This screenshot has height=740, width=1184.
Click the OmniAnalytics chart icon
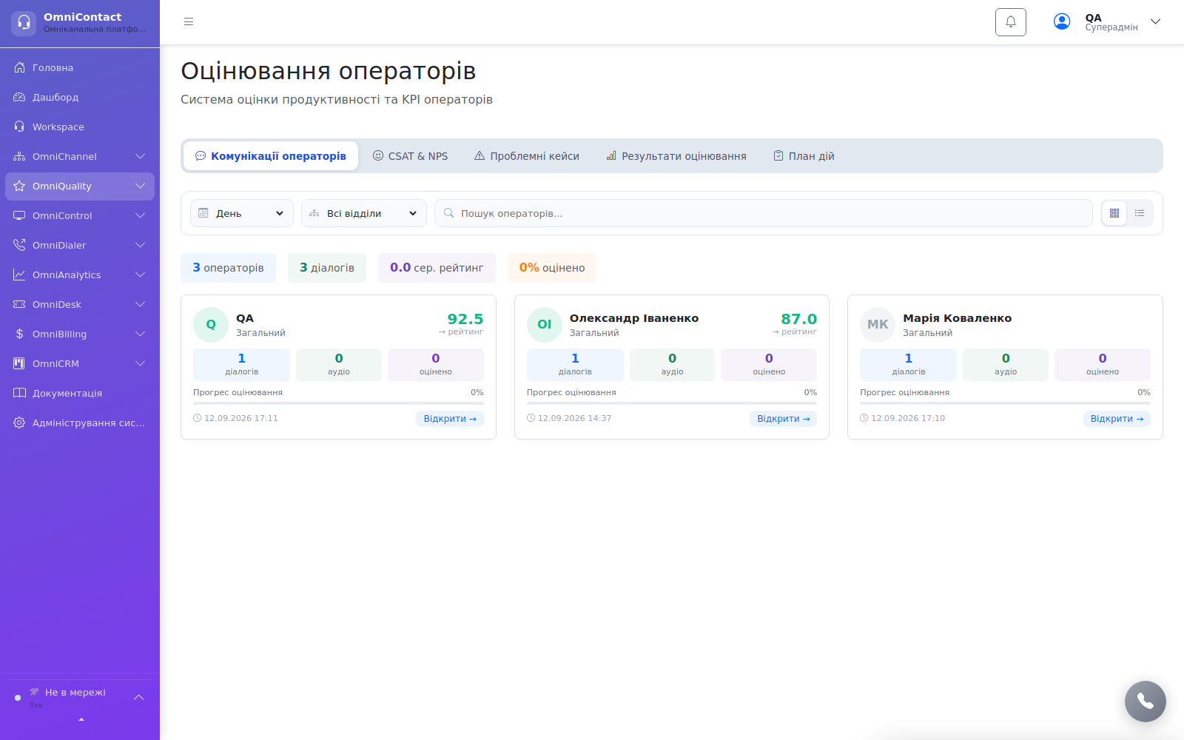tap(20, 275)
